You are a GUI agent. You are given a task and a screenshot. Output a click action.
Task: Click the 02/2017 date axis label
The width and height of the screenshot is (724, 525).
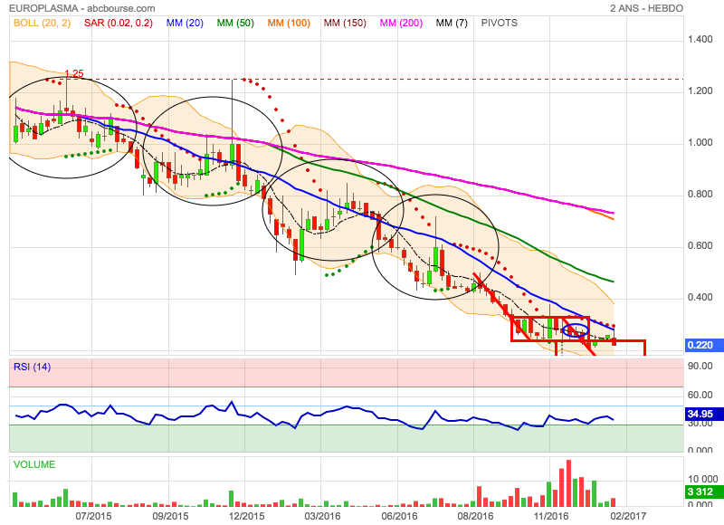(628, 516)
